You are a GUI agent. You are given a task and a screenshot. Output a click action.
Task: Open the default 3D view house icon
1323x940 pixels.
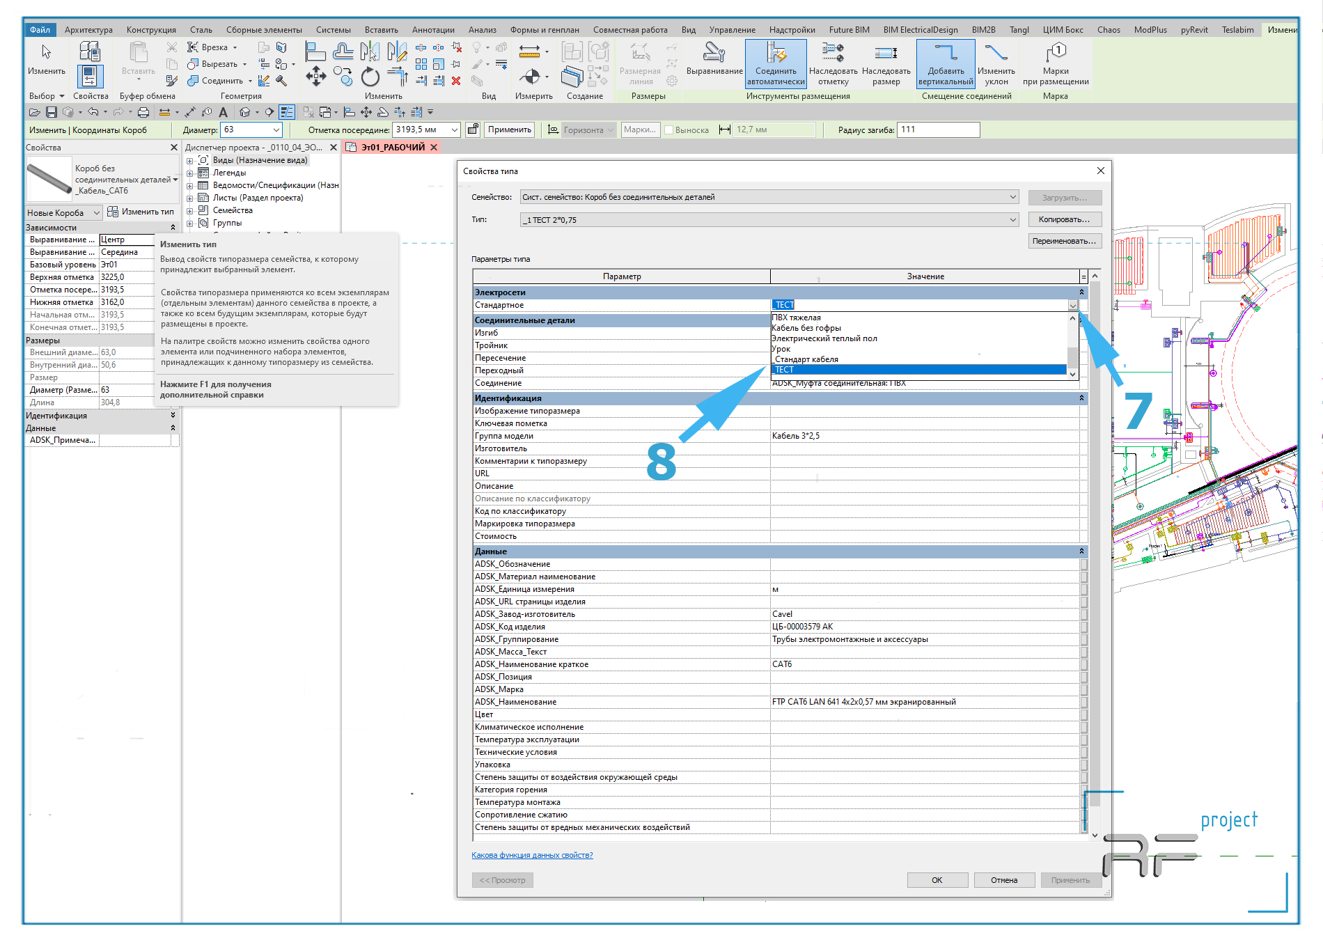[244, 112]
